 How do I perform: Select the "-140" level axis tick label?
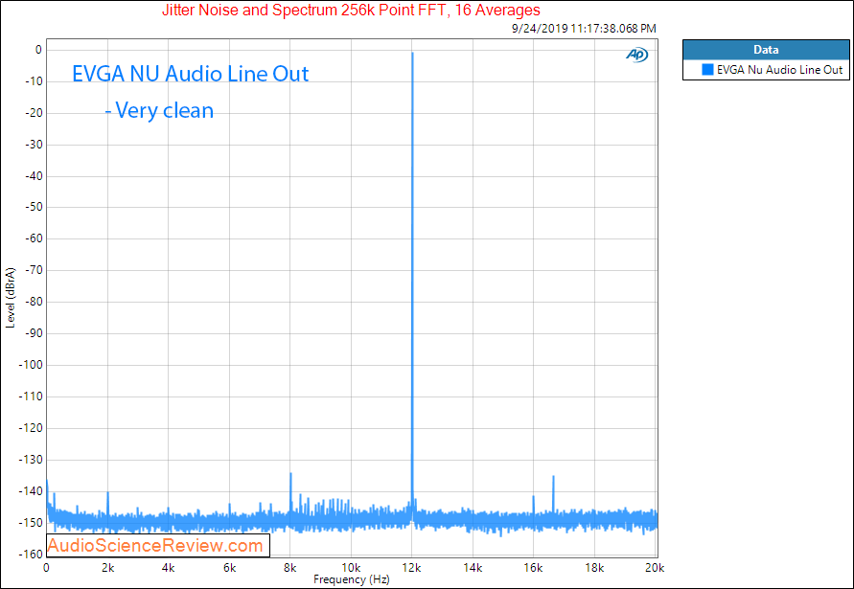click(x=31, y=491)
